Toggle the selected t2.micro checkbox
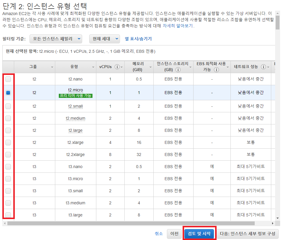This screenshot has height=240, width=281. pos(8,93)
